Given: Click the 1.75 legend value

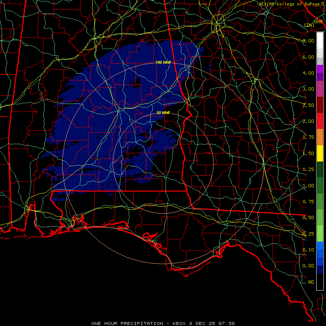Looking at the screenshot, I should point(308,137).
